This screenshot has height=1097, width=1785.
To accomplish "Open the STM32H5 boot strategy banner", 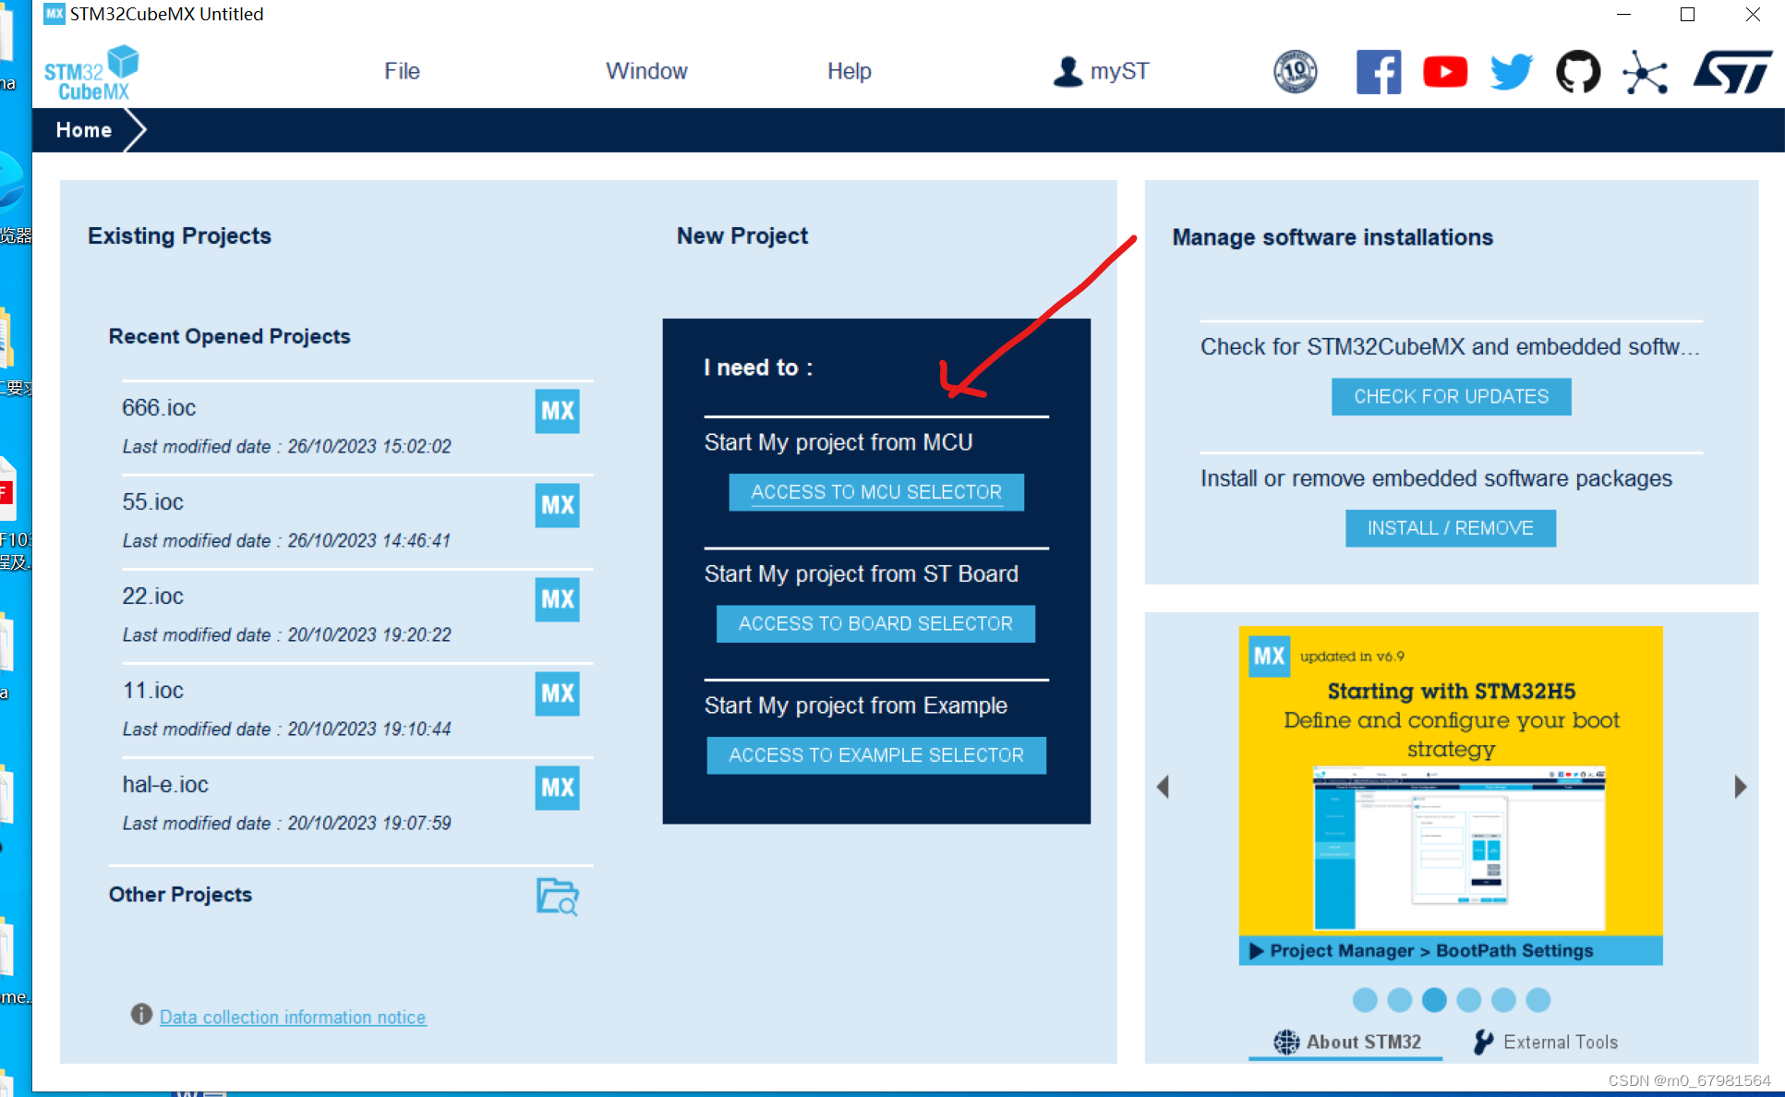I will point(1451,795).
